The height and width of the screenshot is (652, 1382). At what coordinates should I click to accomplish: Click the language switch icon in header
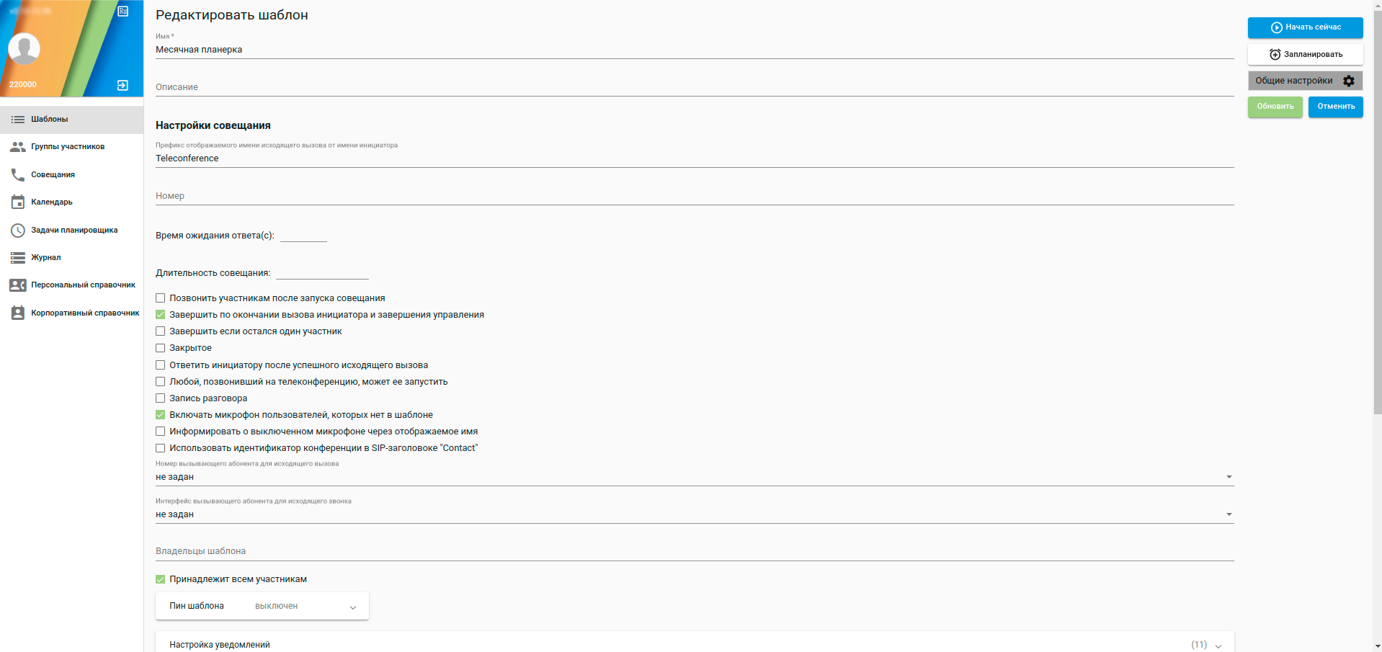click(x=123, y=11)
